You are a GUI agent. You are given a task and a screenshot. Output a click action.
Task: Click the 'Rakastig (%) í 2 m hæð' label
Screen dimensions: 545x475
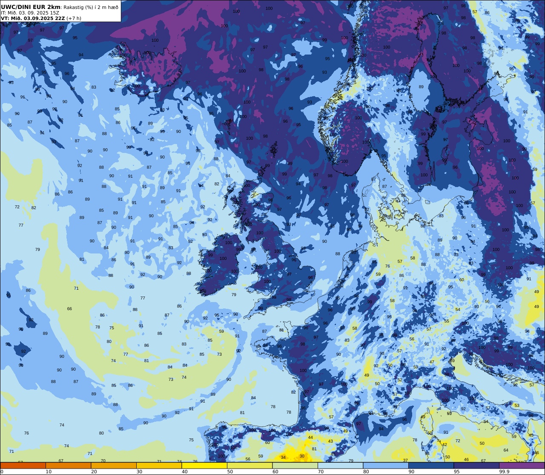[91, 7]
